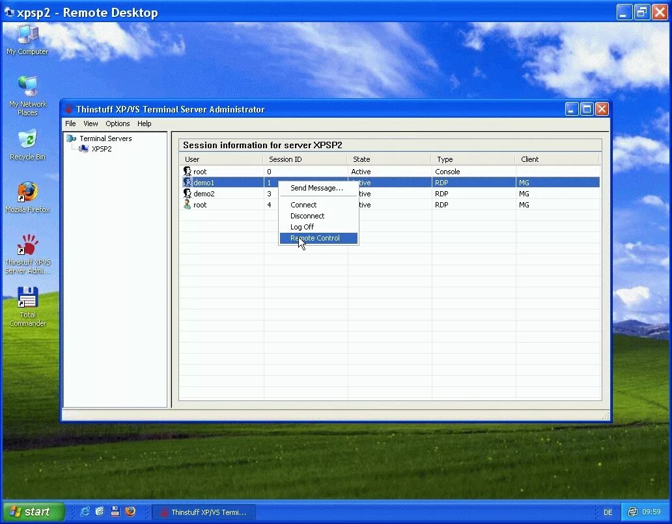
Task: Click user icon of root session 4
Action: (188, 205)
